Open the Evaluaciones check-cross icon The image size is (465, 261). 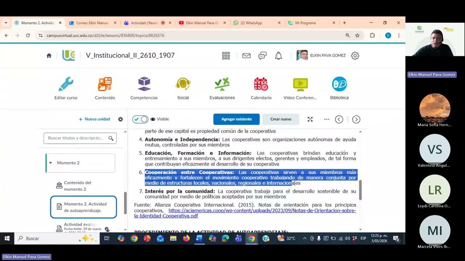pos(222,84)
